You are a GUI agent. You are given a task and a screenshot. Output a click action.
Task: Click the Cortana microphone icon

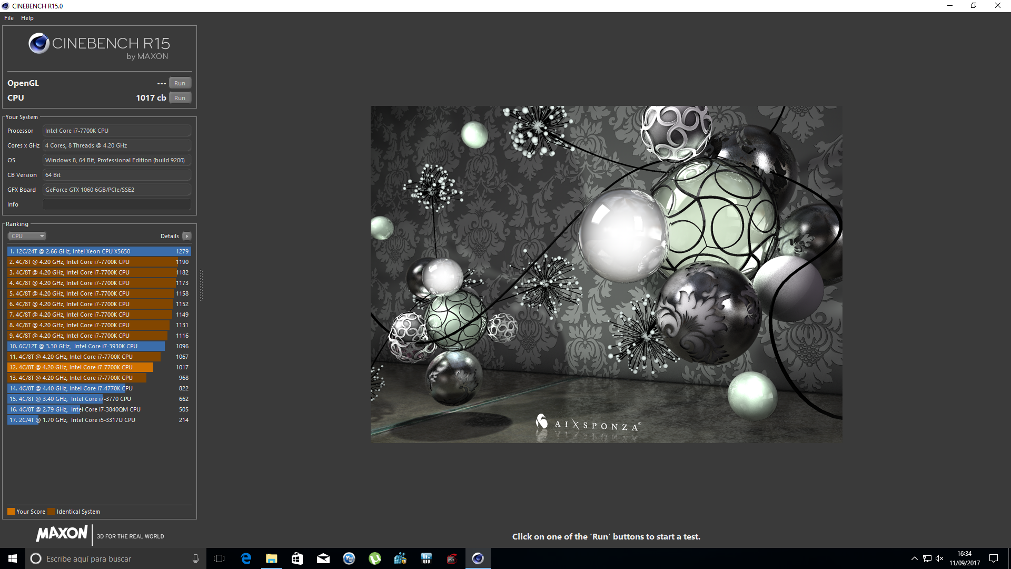(195, 558)
